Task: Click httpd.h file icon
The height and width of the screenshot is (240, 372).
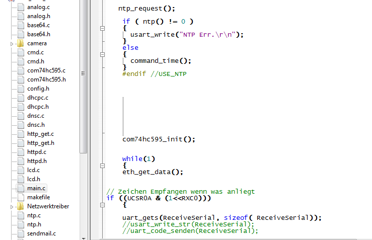Action: point(21,162)
